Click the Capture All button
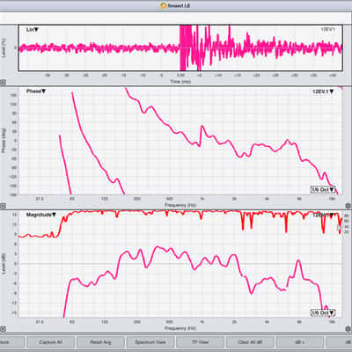This screenshot has height=352, width=352. click(x=50, y=342)
